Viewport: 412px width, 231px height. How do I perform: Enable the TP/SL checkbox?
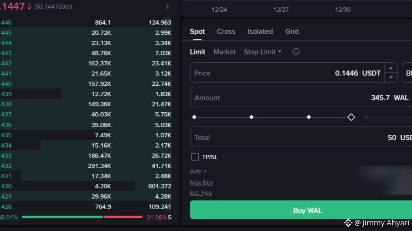(x=195, y=157)
